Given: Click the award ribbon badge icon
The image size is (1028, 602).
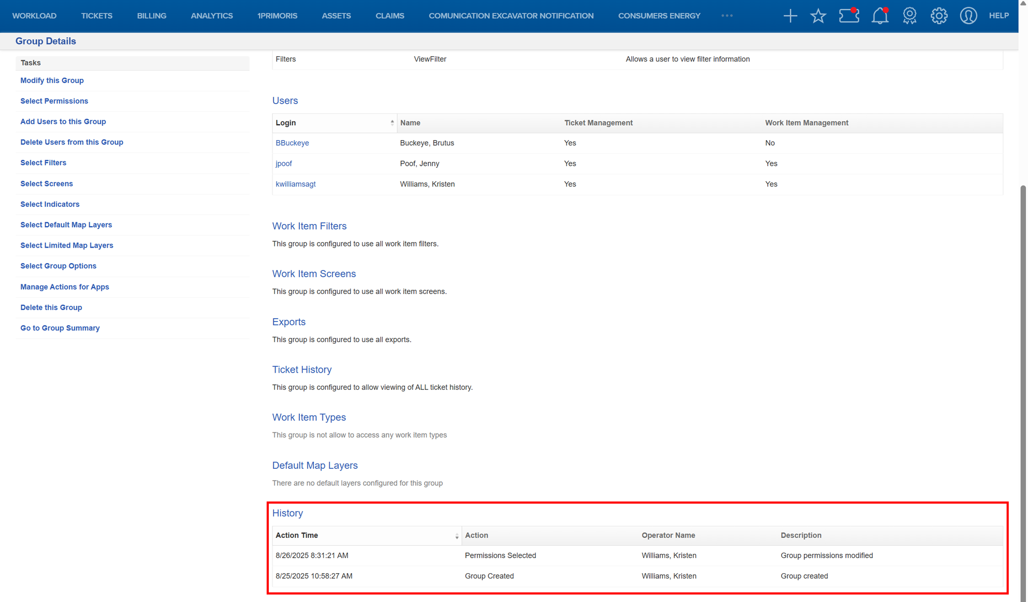Looking at the screenshot, I should pyautogui.click(x=910, y=16).
